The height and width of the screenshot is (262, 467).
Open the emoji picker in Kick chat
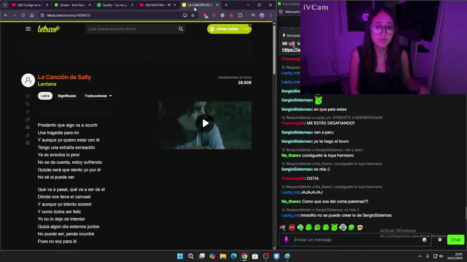[x=424, y=239]
